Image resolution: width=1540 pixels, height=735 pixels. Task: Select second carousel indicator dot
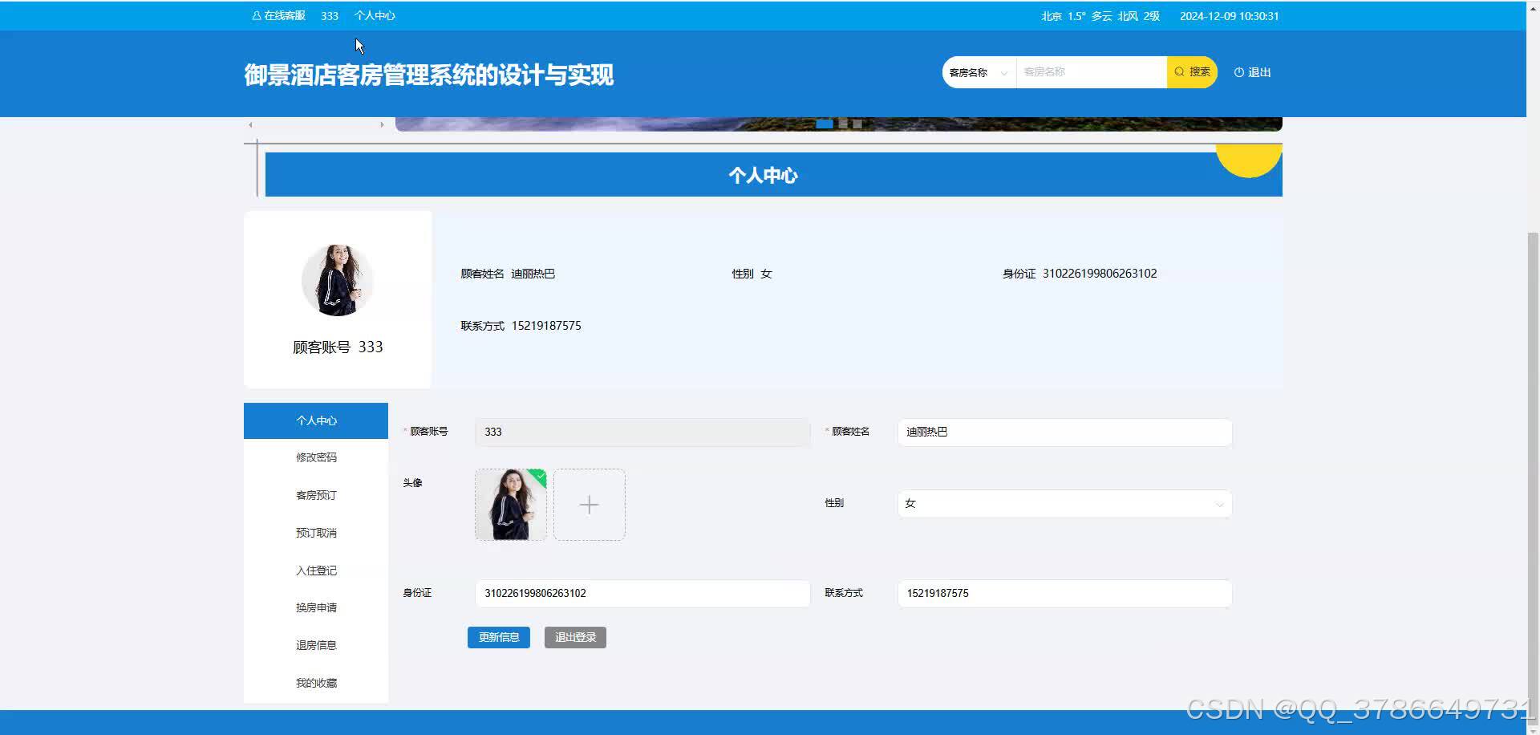click(843, 124)
